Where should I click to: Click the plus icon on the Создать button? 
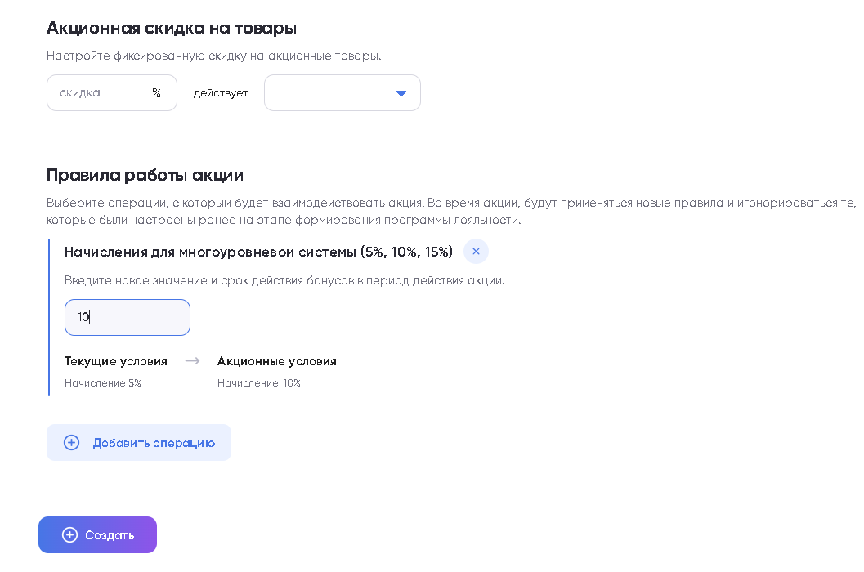pos(70,535)
